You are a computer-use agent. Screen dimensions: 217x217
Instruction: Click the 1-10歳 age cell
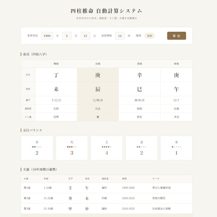pyautogui.click(x=47, y=188)
